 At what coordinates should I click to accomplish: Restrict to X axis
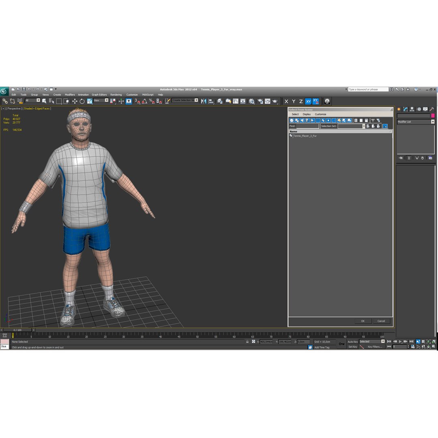pyautogui.click(x=286, y=101)
